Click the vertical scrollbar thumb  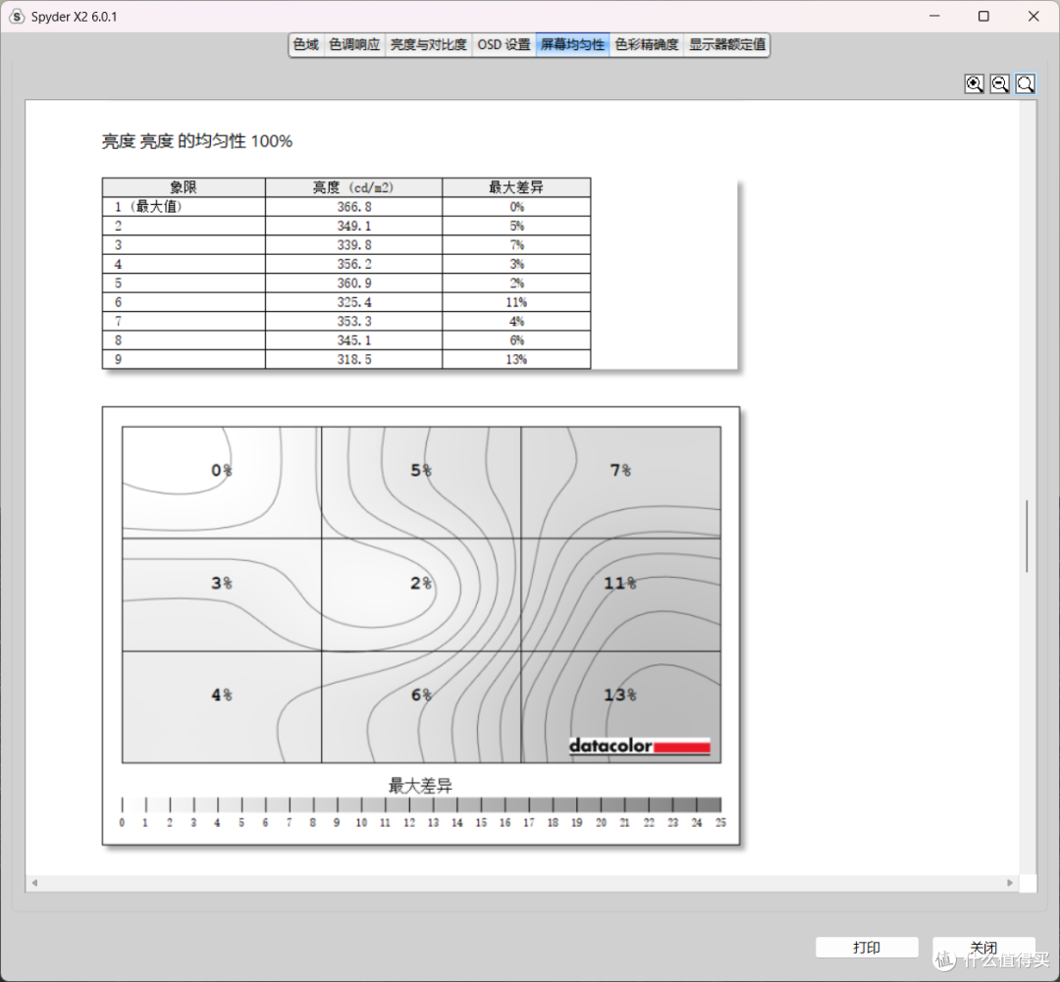pyautogui.click(x=1027, y=537)
